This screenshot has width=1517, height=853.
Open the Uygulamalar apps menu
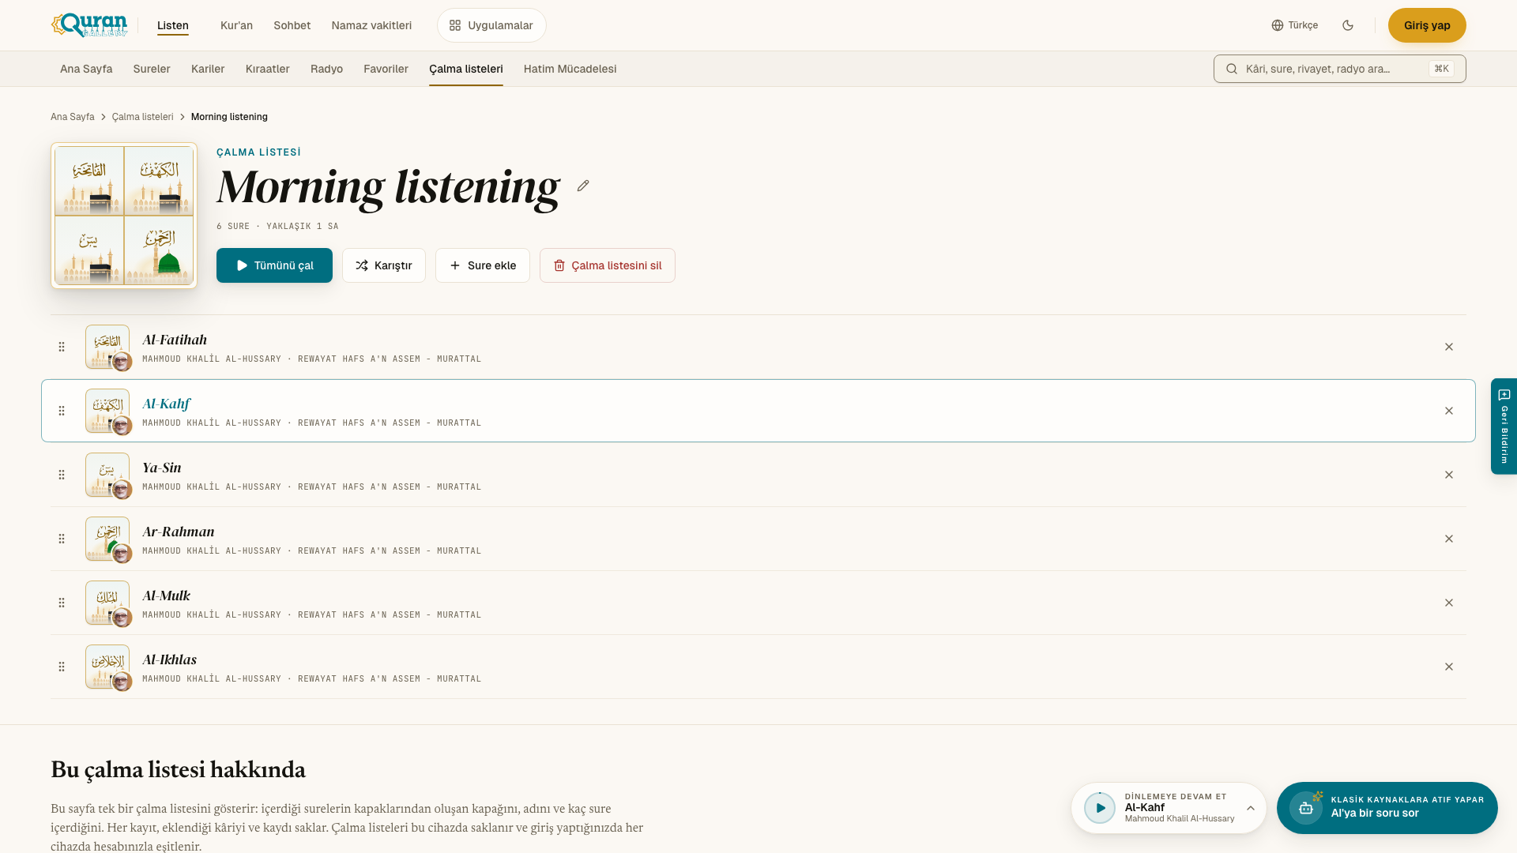[x=491, y=25]
